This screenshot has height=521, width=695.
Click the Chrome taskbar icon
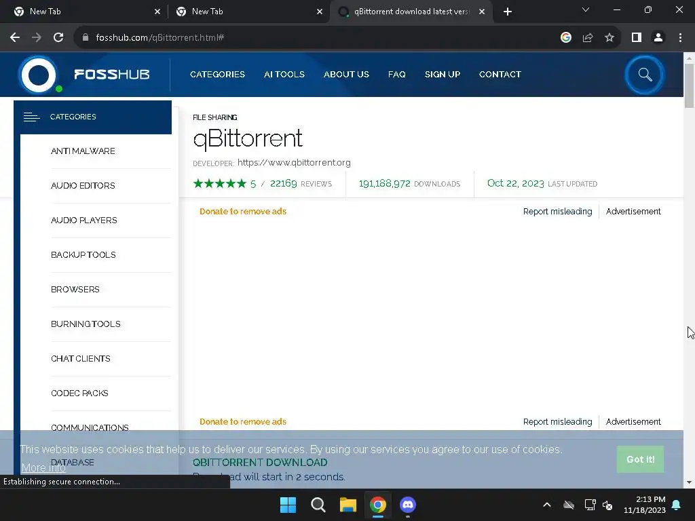coord(378,505)
